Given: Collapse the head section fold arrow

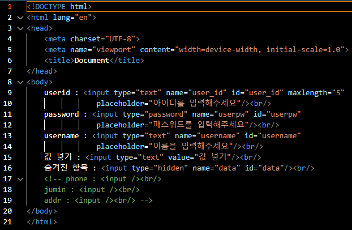Looking at the screenshot, I should coord(20,28).
